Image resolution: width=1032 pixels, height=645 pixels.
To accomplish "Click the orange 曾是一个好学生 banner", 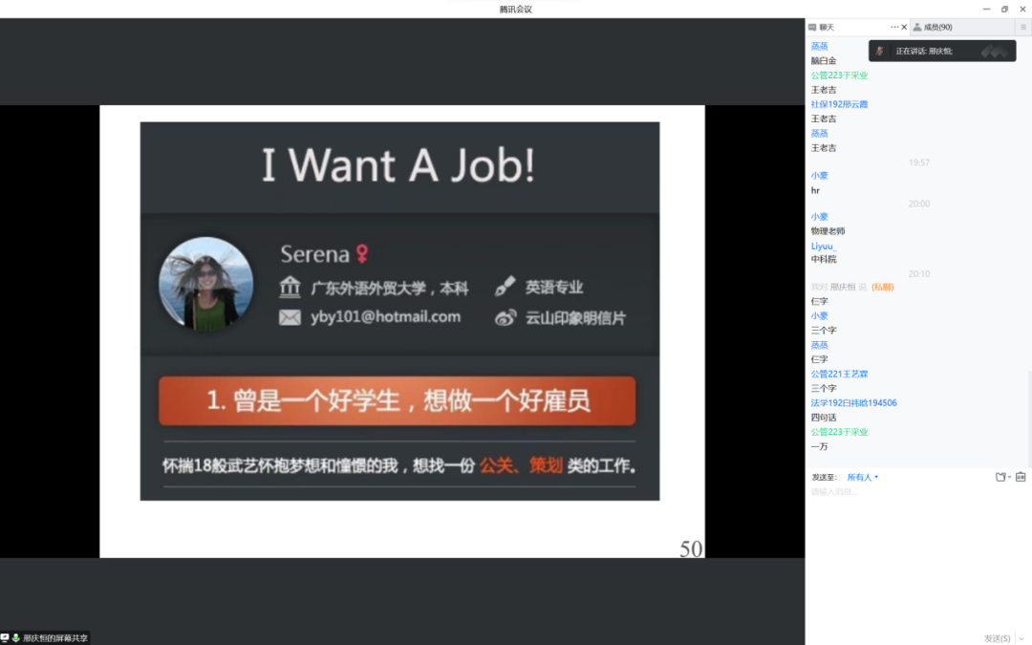I will click(x=397, y=401).
